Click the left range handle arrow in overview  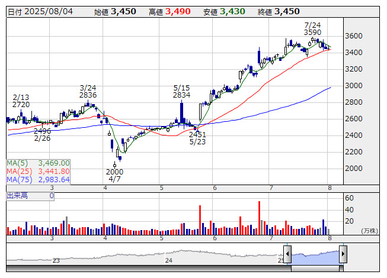pos(287,255)
